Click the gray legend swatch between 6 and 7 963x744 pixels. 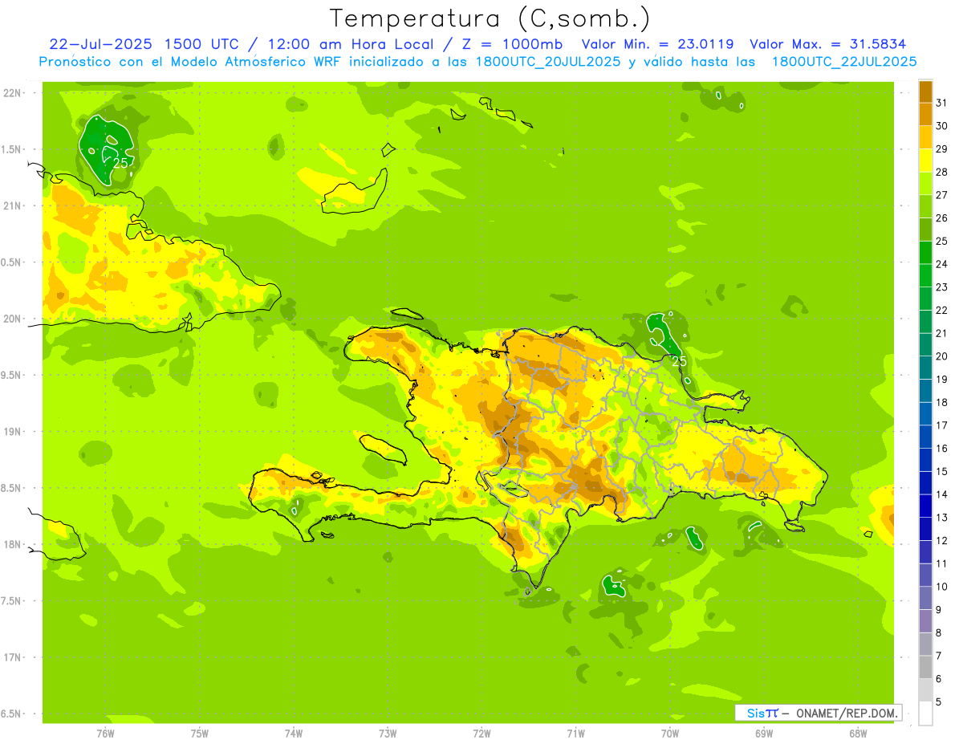(925, 667)
